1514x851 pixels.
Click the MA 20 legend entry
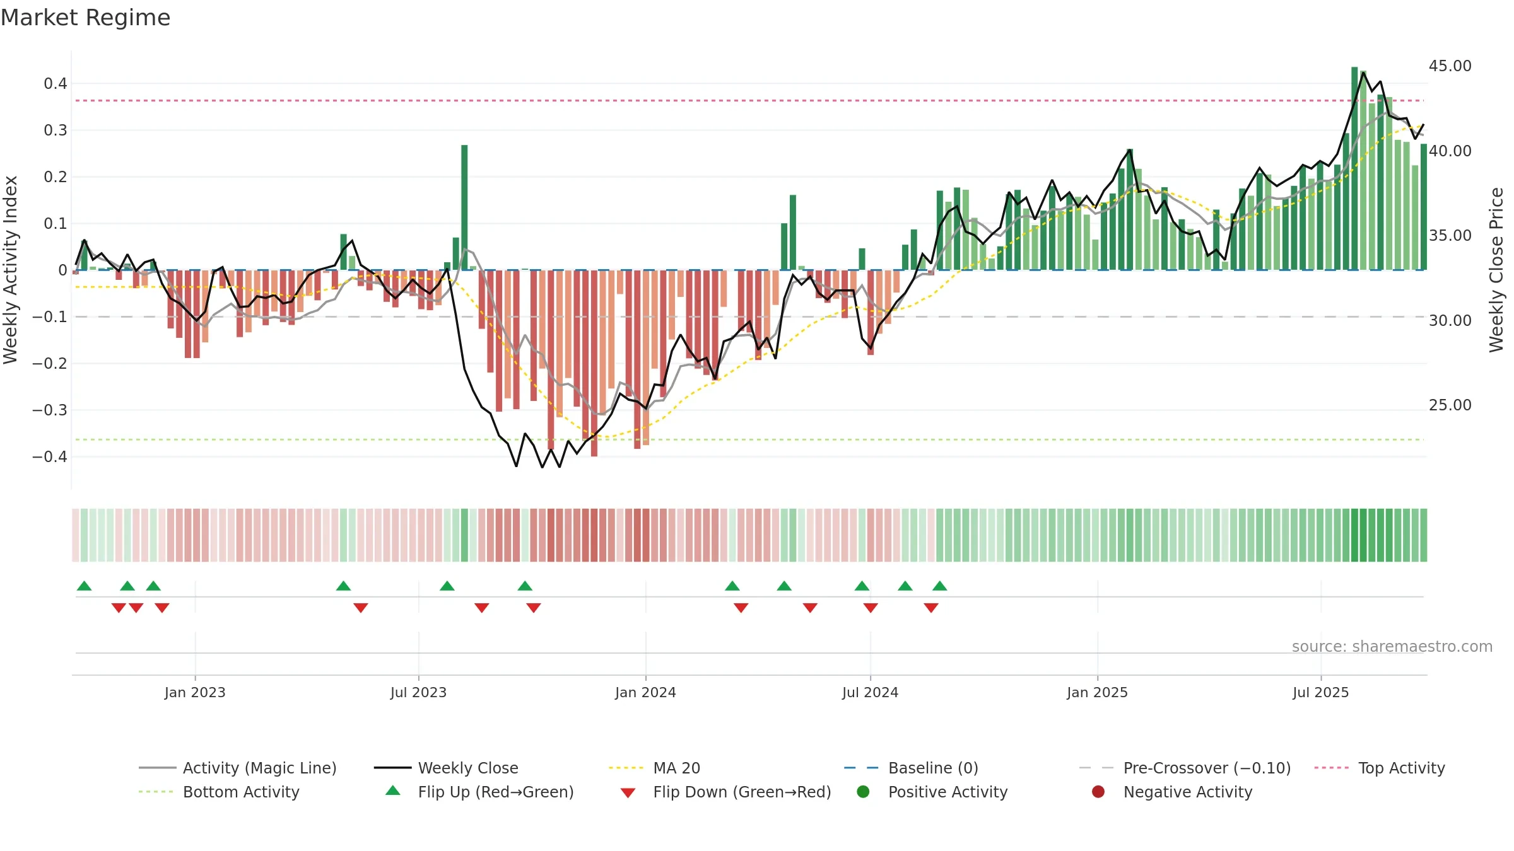pyautogui.click(x=655, y=768)
